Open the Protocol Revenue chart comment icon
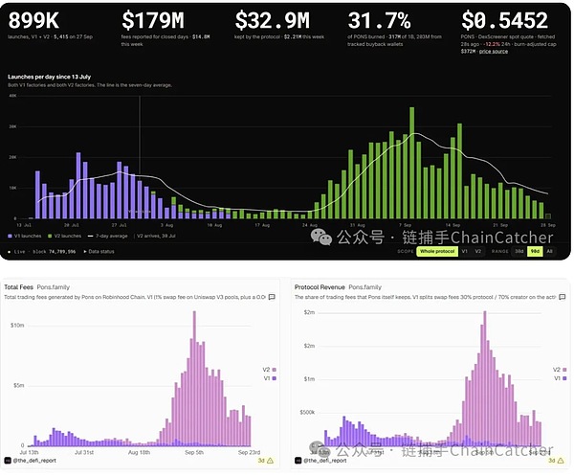 pyautogui.click(x=562, y=297)
